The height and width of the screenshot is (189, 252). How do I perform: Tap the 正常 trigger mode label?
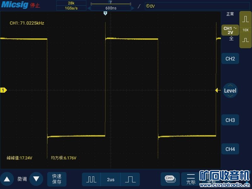click(x=230, y=14)
